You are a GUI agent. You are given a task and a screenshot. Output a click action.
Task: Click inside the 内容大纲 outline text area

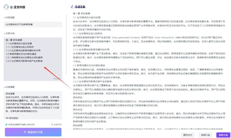33,59
